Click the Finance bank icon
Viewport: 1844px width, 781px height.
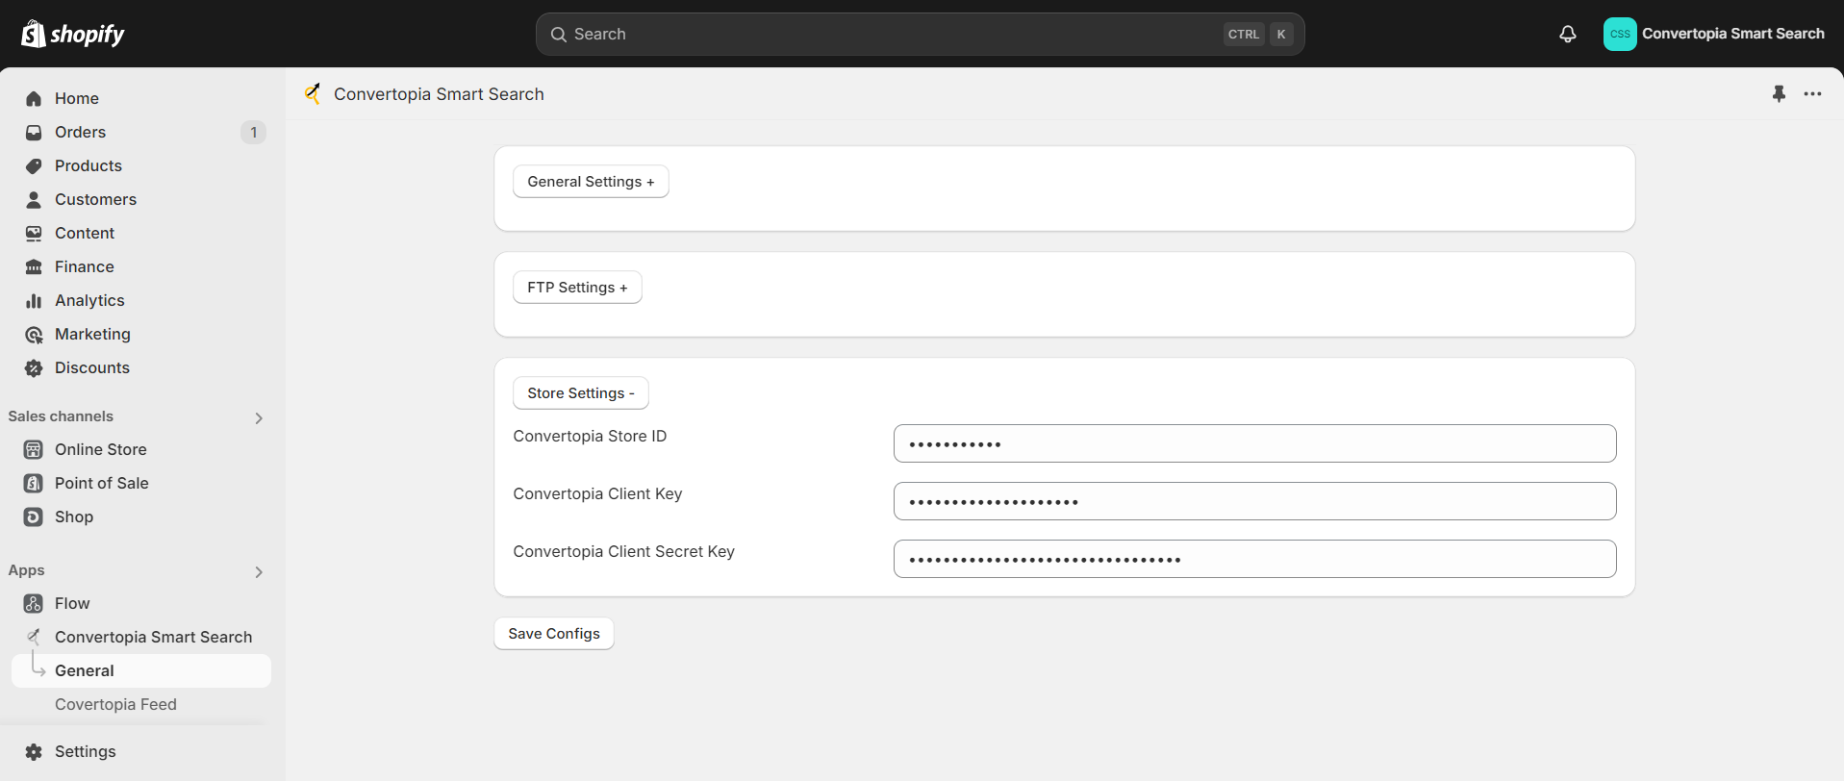coord(34,266)
